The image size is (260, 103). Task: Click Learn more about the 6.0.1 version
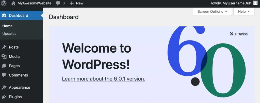[104, 79]
